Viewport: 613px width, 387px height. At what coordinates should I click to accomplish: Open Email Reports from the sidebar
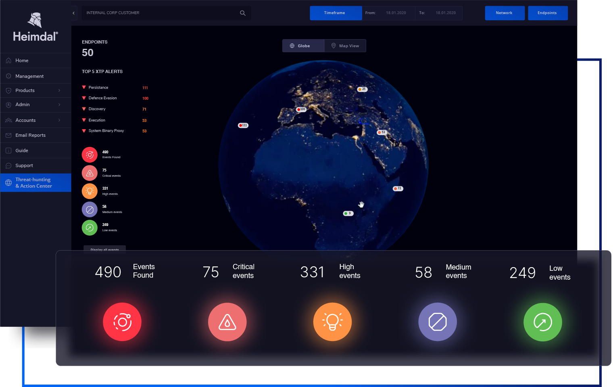(x=30, y=135)
